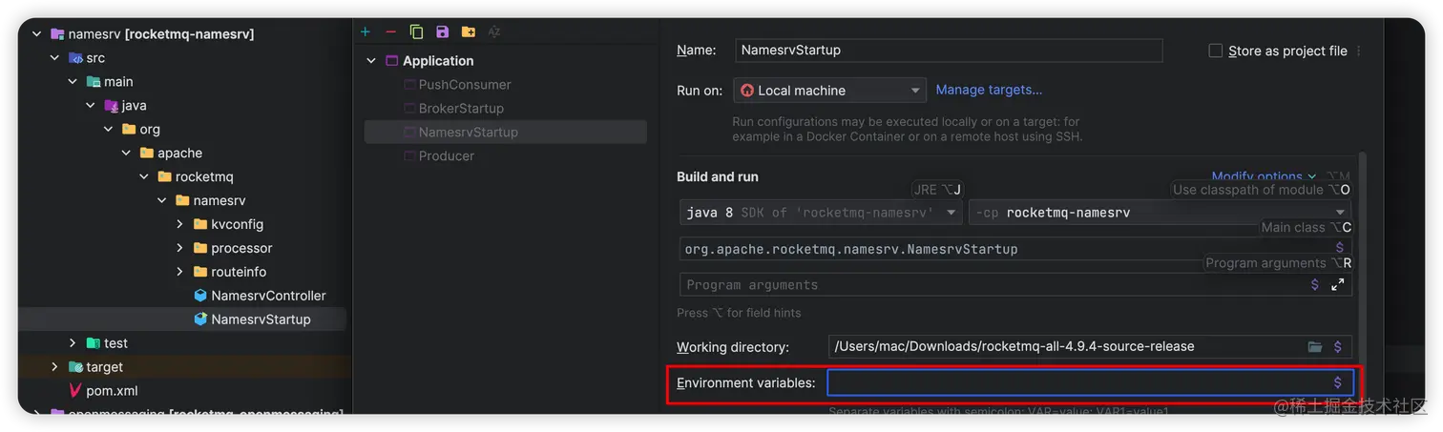
Task: Select the BrokerStartup configuration
Action: point(461,109)
